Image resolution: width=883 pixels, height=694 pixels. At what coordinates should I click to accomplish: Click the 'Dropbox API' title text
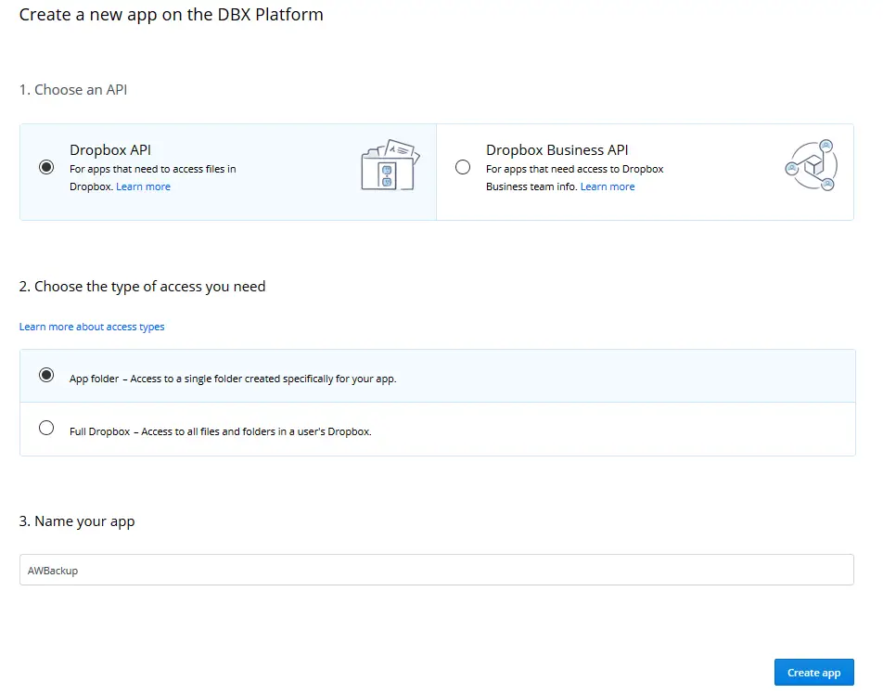[x=110, y=149]
